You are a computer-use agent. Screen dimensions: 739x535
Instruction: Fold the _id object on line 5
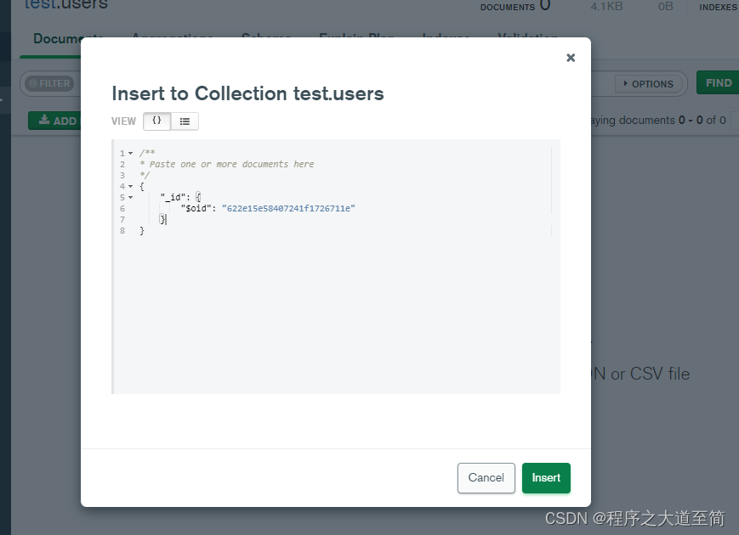tap(130, 197)
